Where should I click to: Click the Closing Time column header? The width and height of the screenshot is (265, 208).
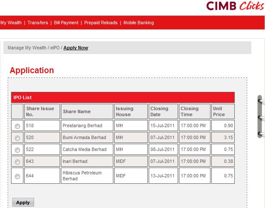[195, 111]
